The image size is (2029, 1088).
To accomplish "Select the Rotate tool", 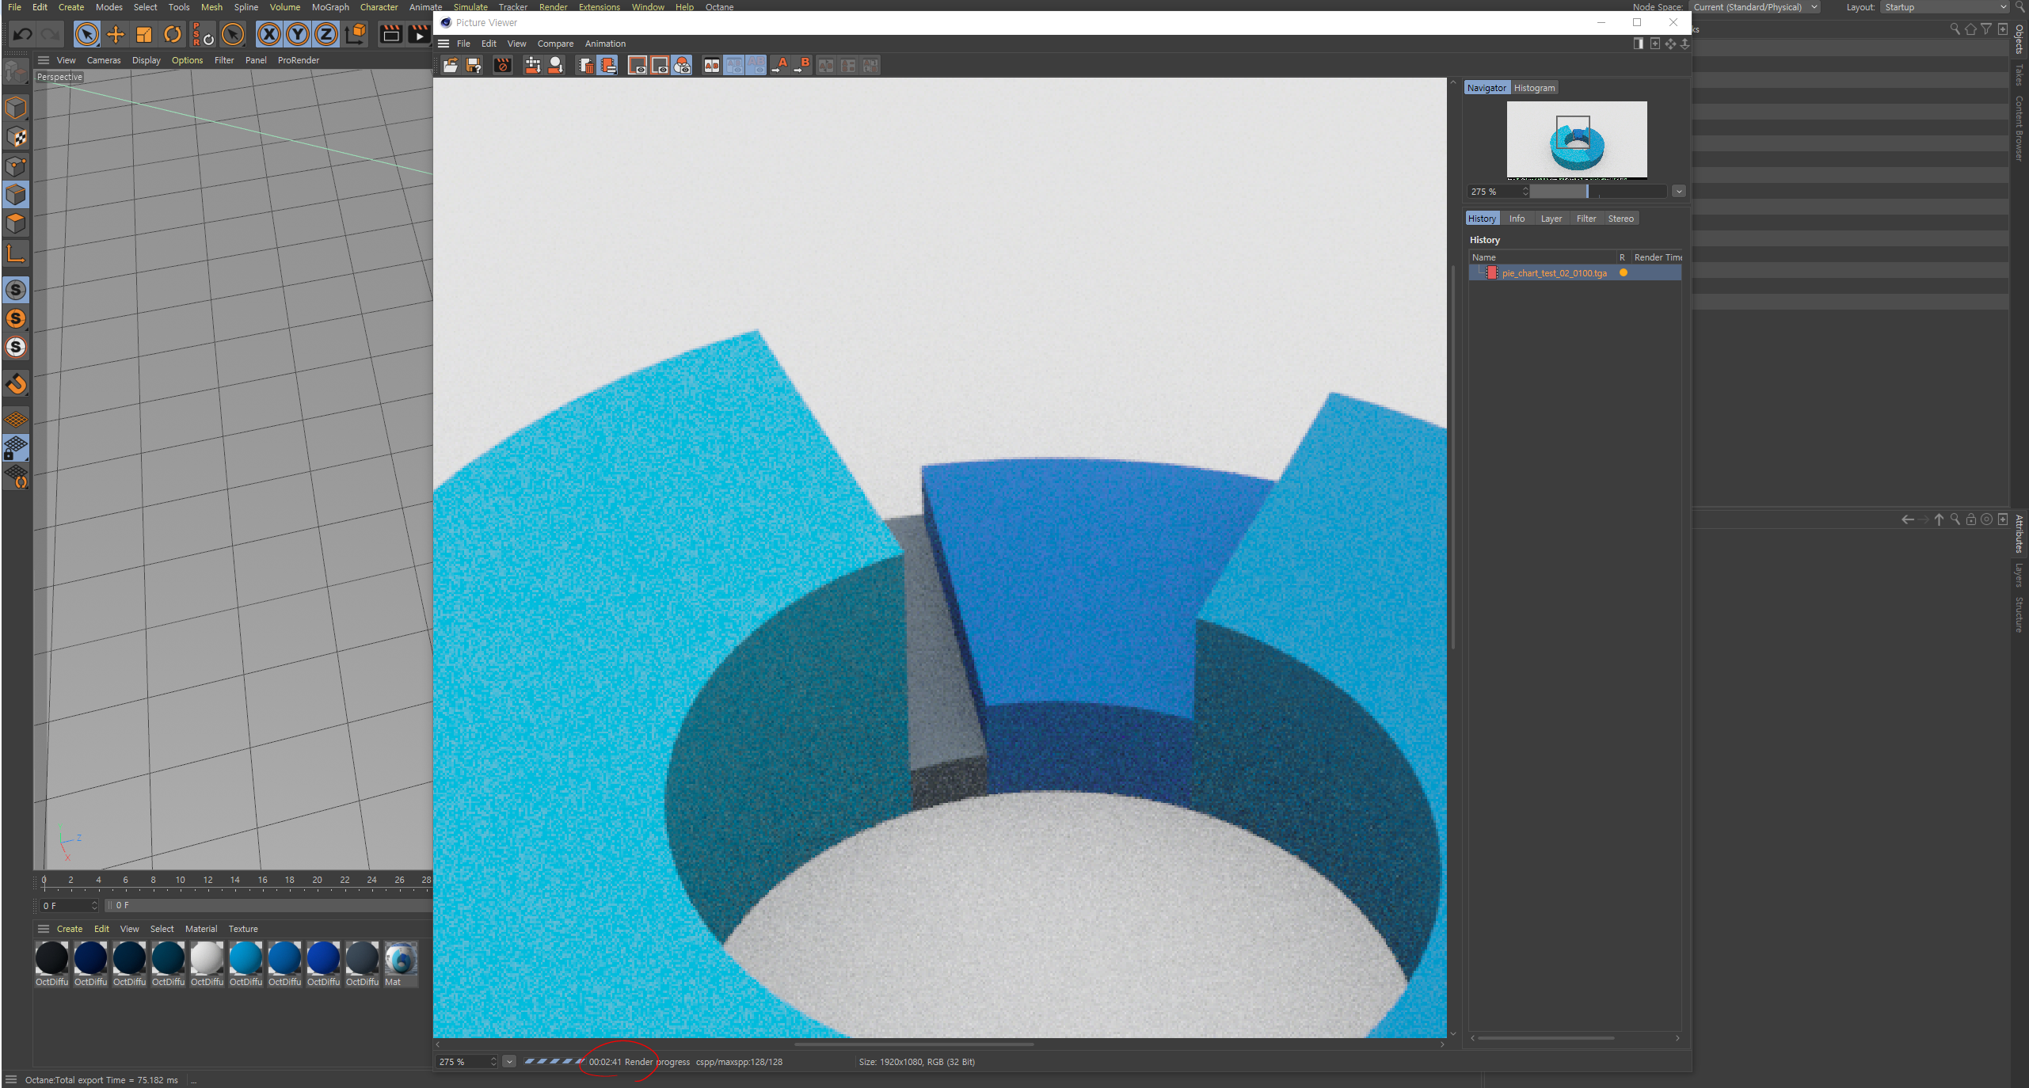I will click(x=173, y=34).
